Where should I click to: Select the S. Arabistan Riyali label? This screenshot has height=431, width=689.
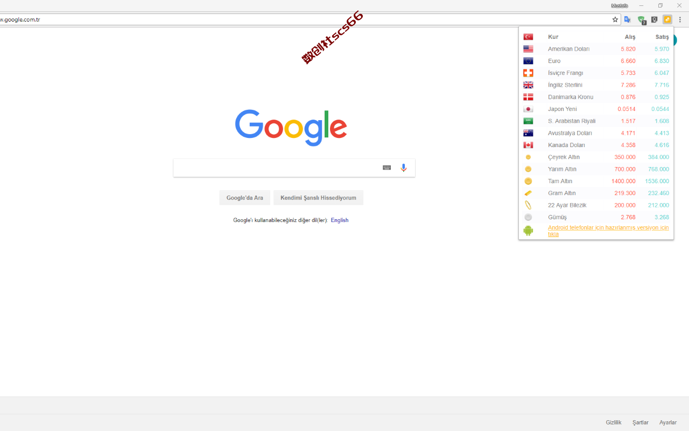[x=572, y=121]
